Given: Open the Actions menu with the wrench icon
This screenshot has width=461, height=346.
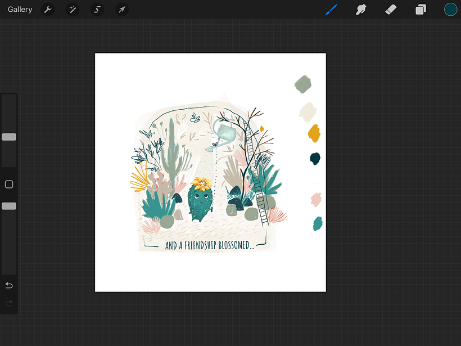Looking at the screenshot, I should [48, 9].
